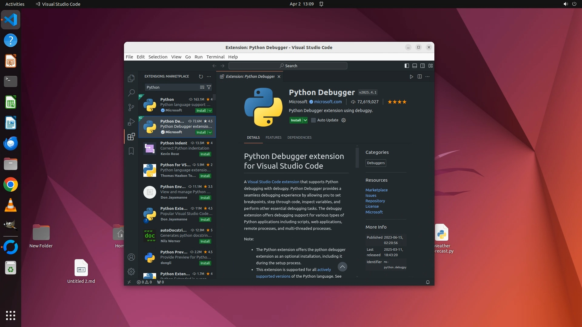
Task: Expand the Install dropdown for Python extension
Action: pos(210,111)
